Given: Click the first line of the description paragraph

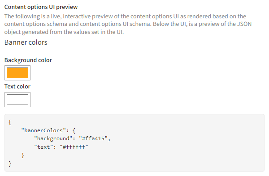Looking at the screenshot, I should point(125,17).
